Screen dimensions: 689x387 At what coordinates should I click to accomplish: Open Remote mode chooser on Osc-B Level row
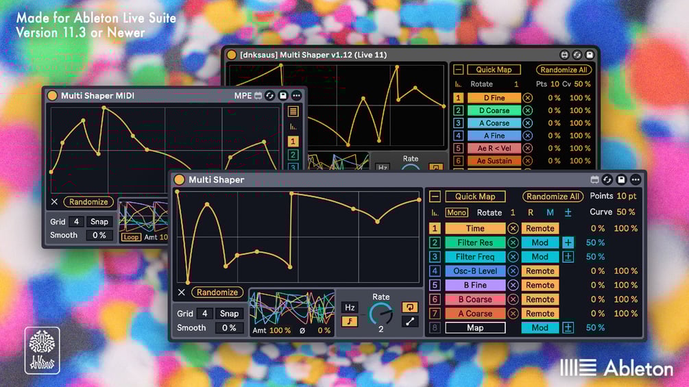click(540, 271)
